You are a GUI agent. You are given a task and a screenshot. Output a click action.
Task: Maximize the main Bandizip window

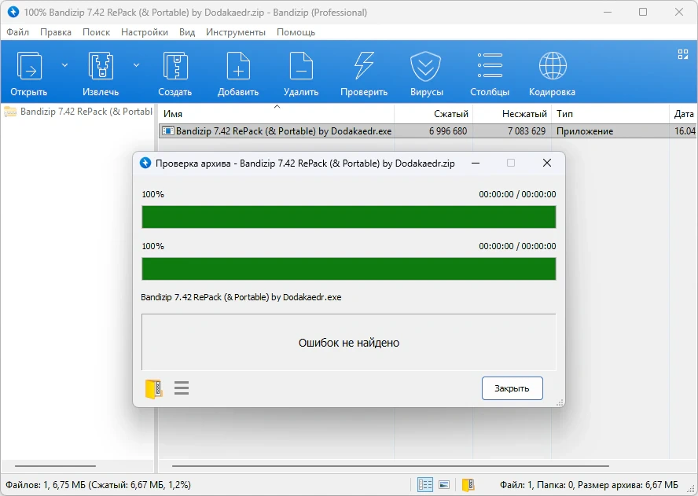(643, 12)
